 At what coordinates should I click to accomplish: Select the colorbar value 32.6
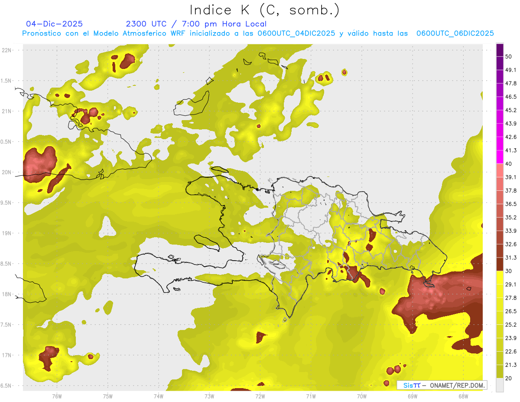(x=511, y=244)
